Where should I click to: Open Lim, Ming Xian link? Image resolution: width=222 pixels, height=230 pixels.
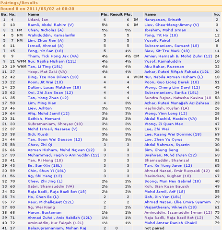tap(42, 103)
